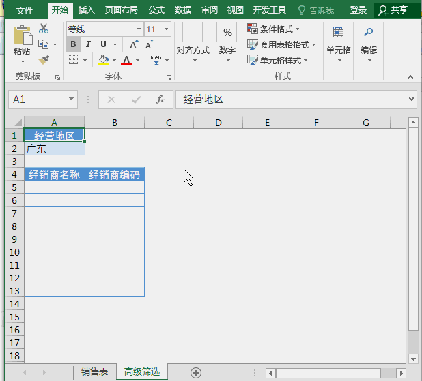The width and height of the screenshot is (422, 381).
Task: Open the font size dropdown
Action: pos(167,29)
